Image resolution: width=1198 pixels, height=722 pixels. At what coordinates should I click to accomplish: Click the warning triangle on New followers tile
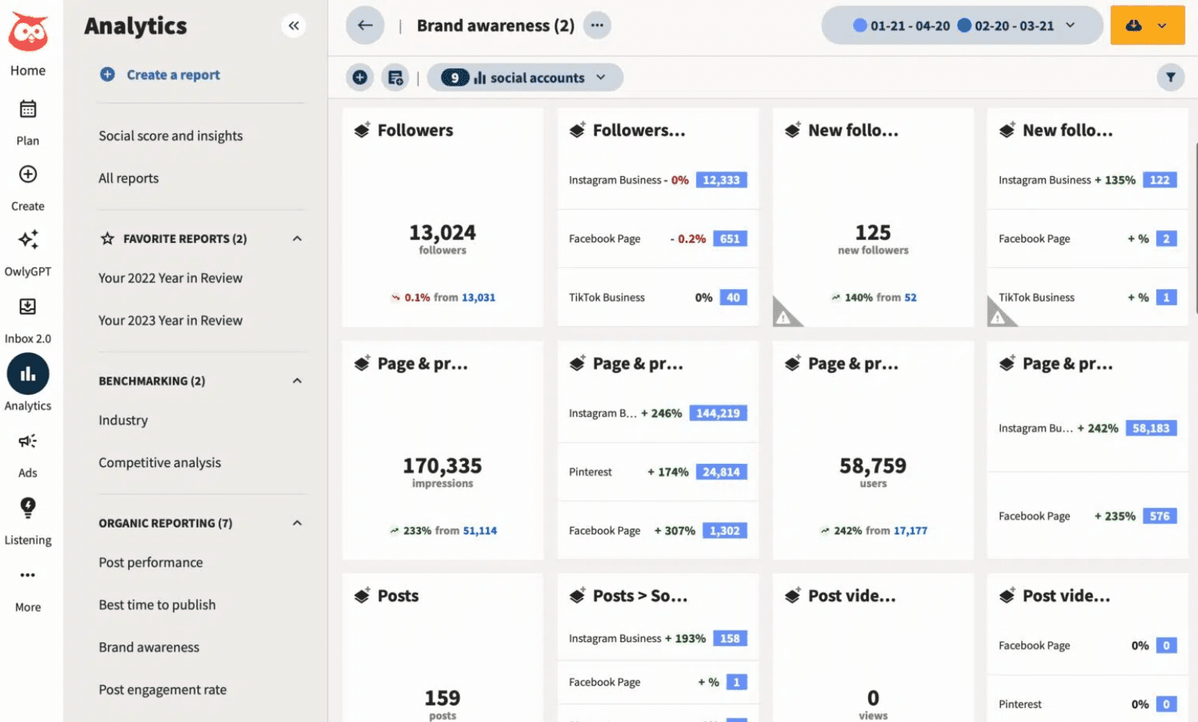pos(785,316)
